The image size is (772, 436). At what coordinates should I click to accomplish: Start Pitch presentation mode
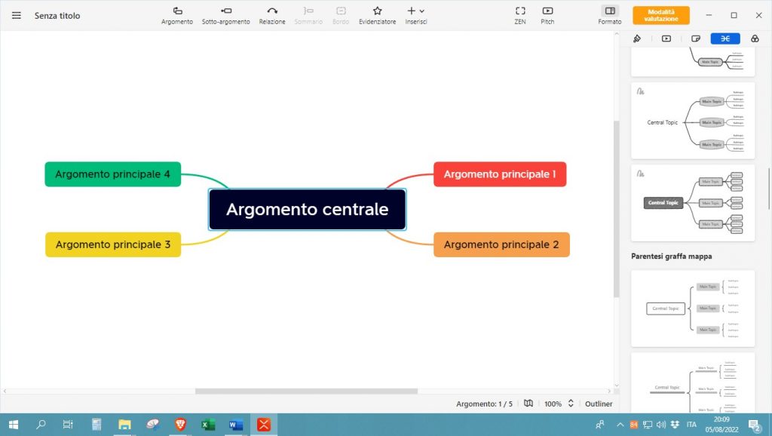point(547,15)
